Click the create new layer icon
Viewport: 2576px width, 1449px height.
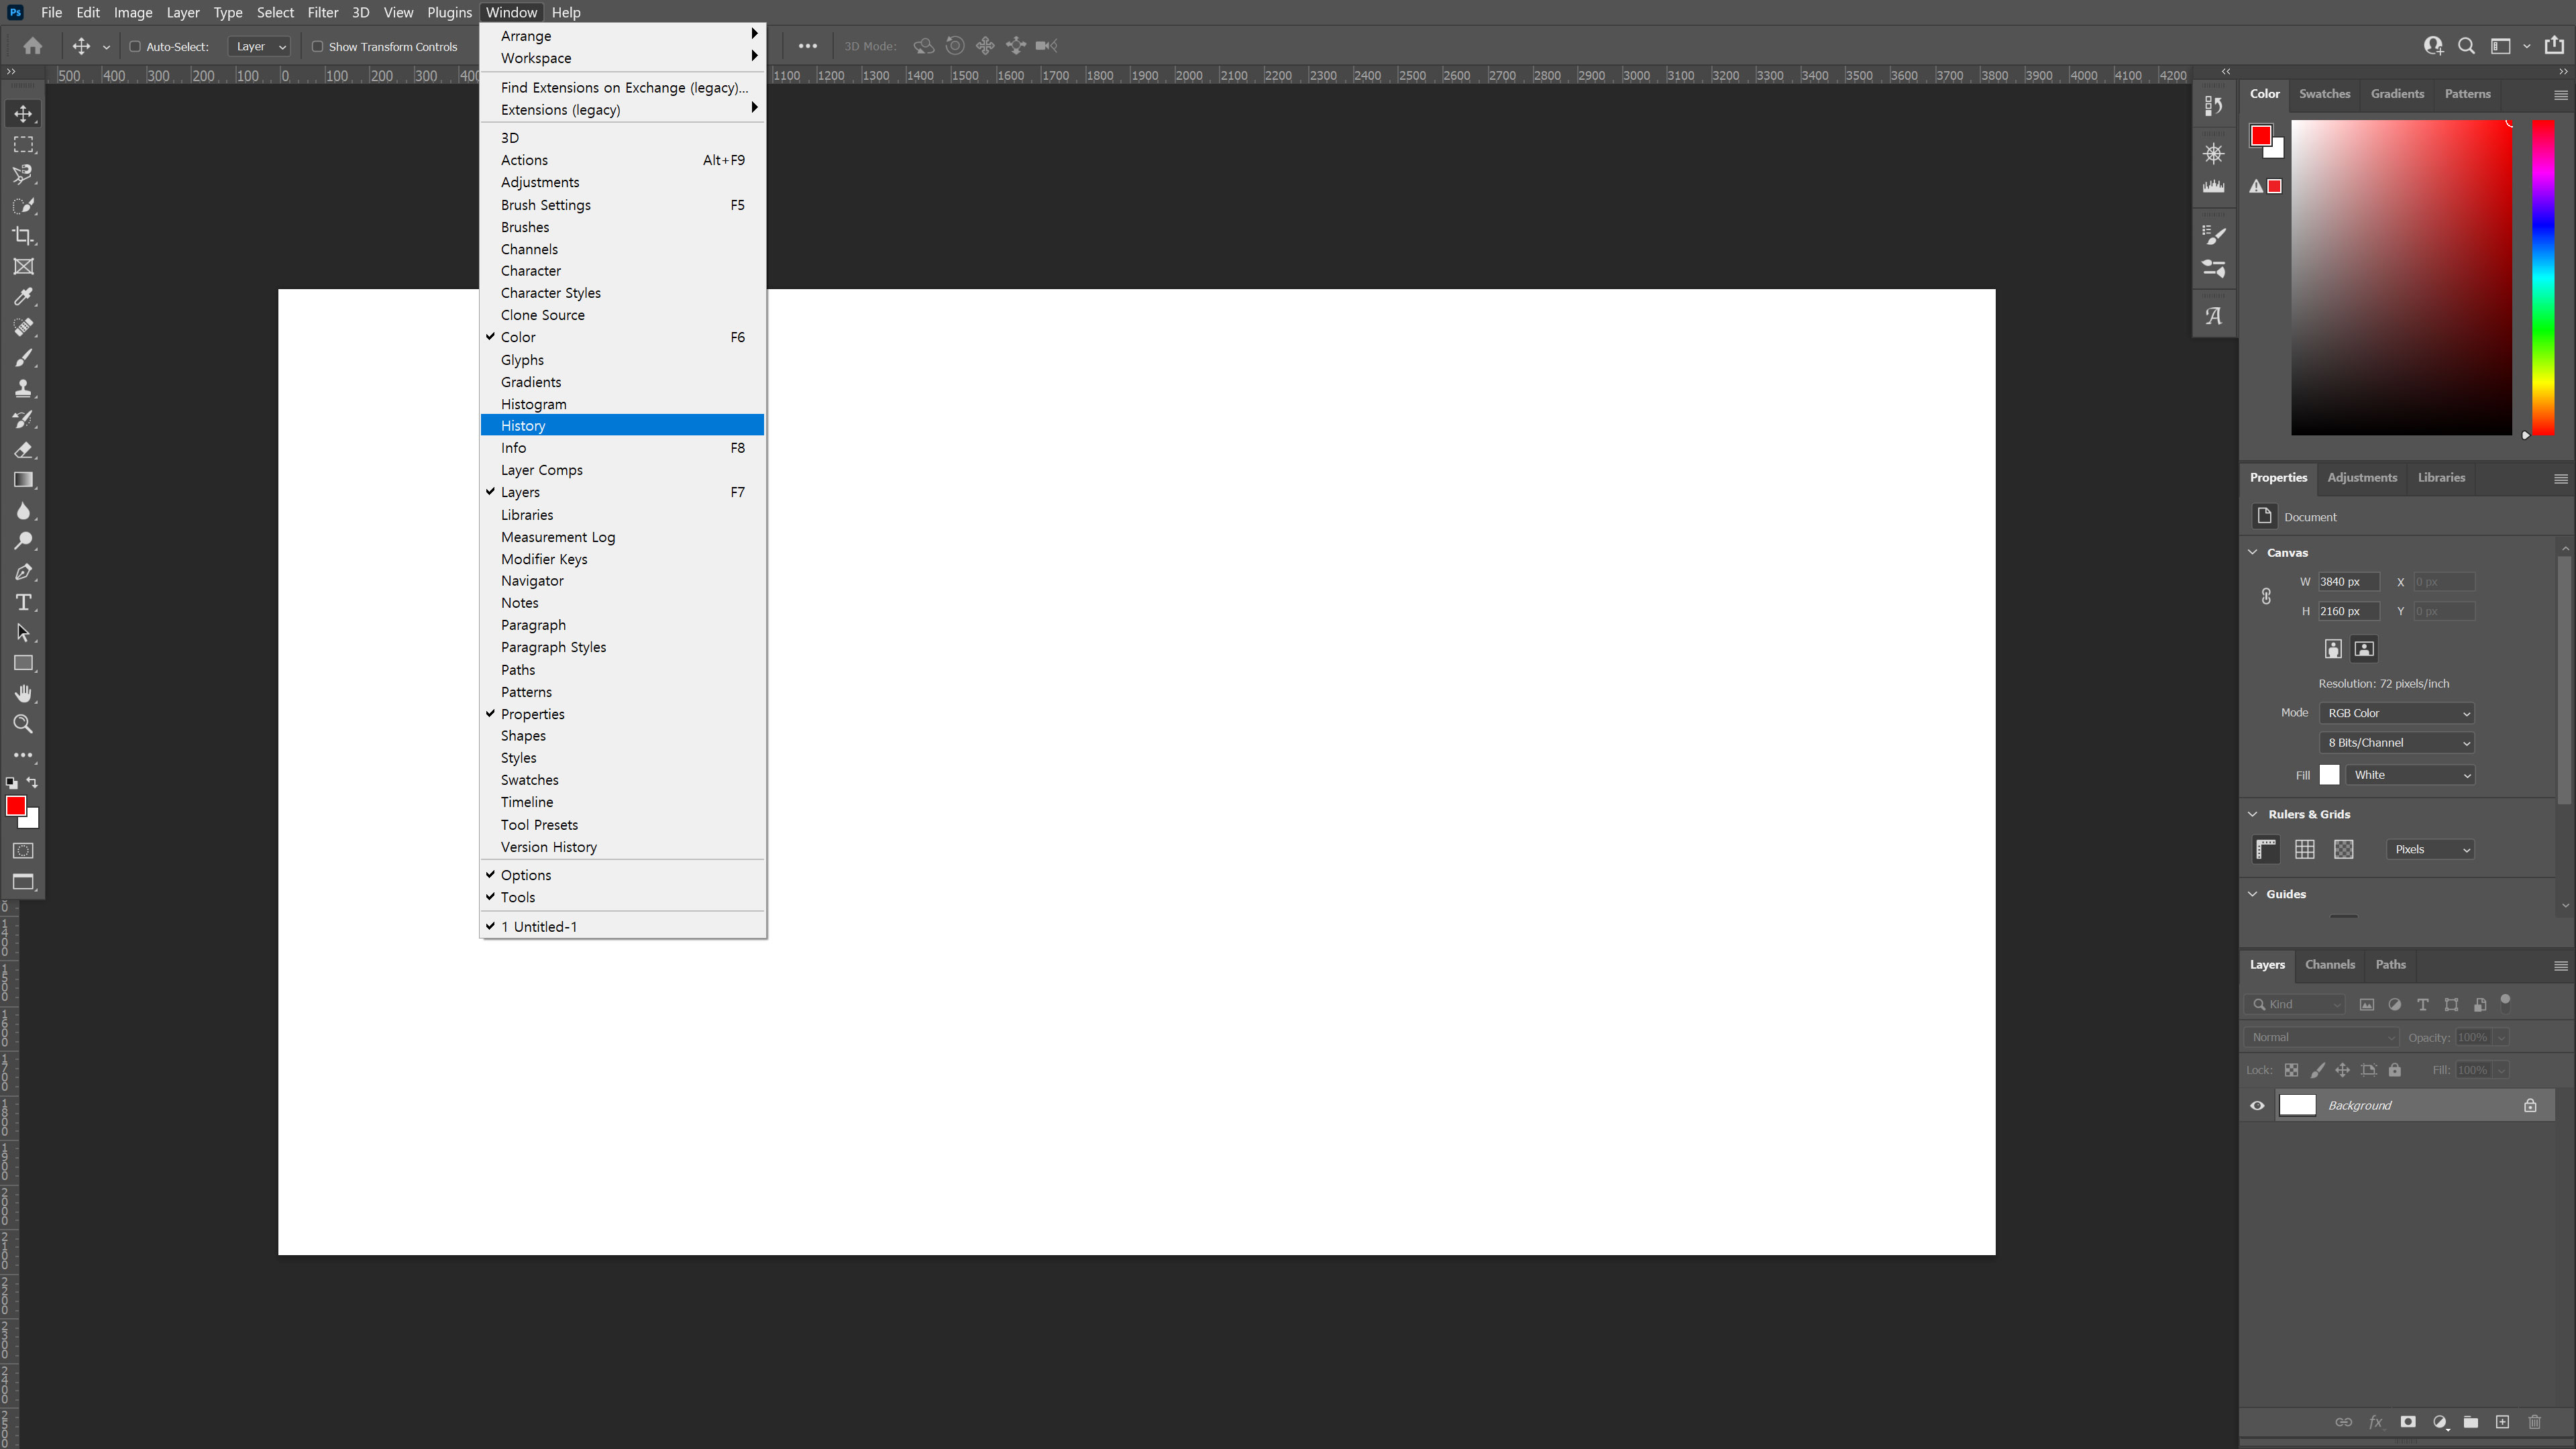click(2502, 1422)
